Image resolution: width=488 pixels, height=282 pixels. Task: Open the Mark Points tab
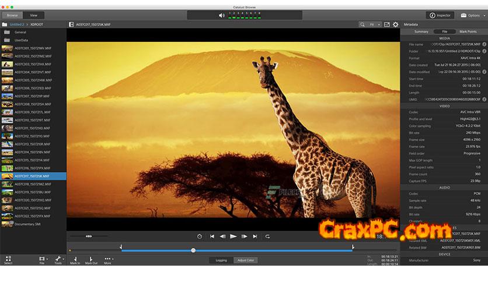(468, 31)
